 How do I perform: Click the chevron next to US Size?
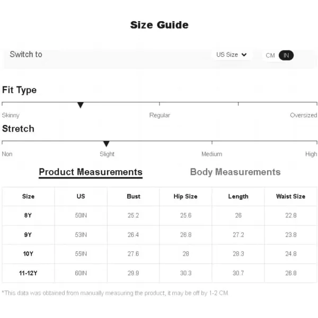[244, 55]
